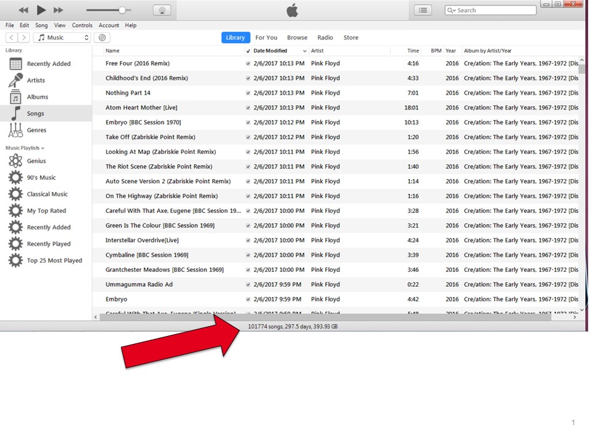Click the My Top Rated gear icon
Screen dimensions: 590x443
click(15, 210)
